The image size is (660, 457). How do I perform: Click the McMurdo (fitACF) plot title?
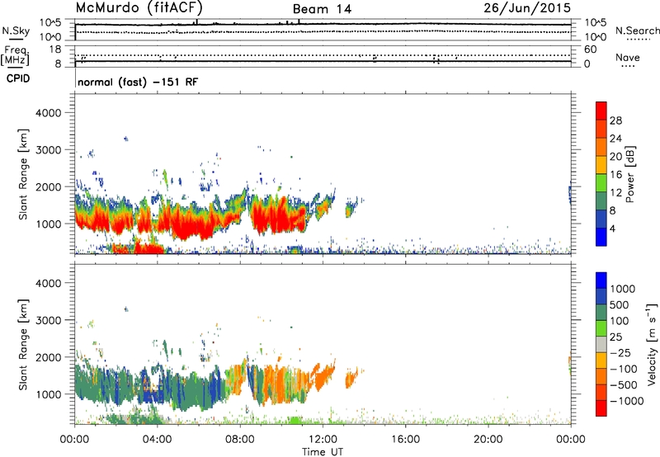coord(139,7)
